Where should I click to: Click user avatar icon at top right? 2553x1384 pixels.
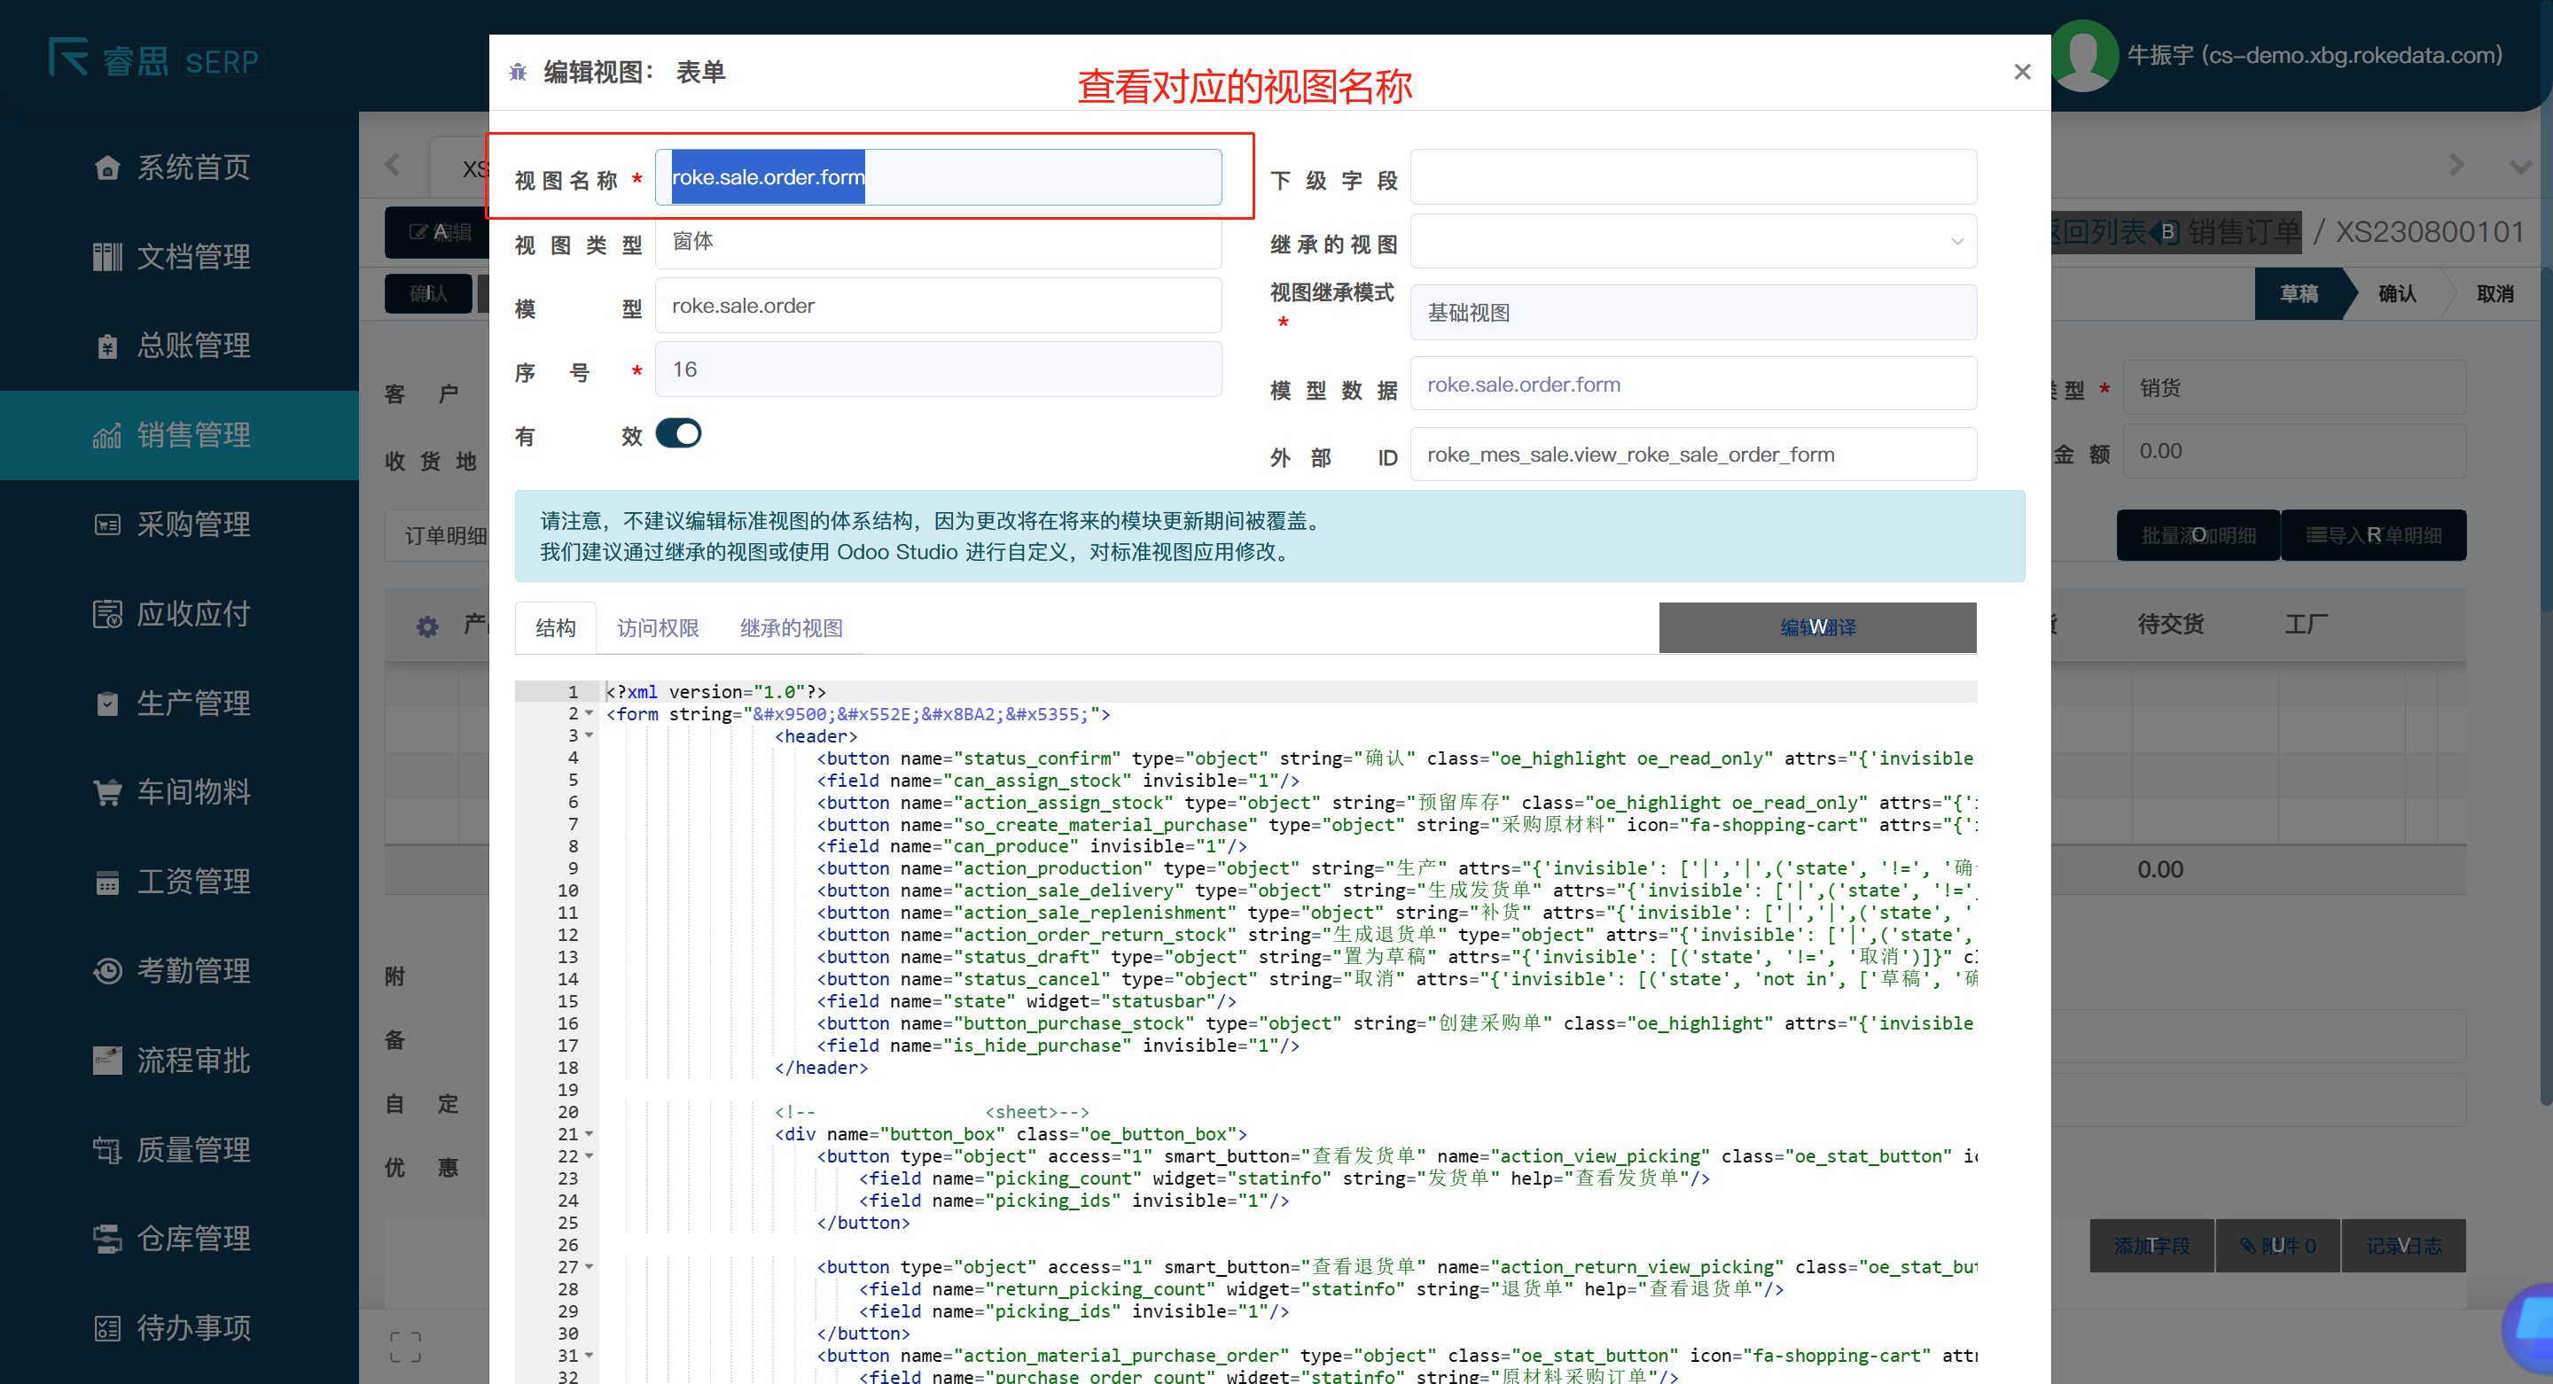(2083, 56)
